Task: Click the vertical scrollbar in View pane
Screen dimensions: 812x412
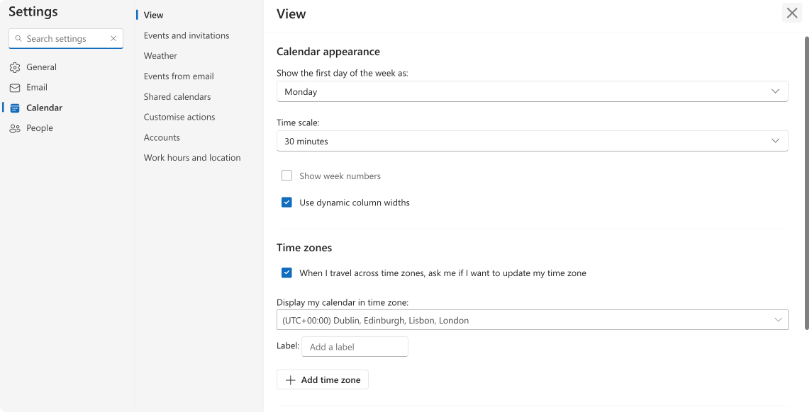Action: point(806,183)
